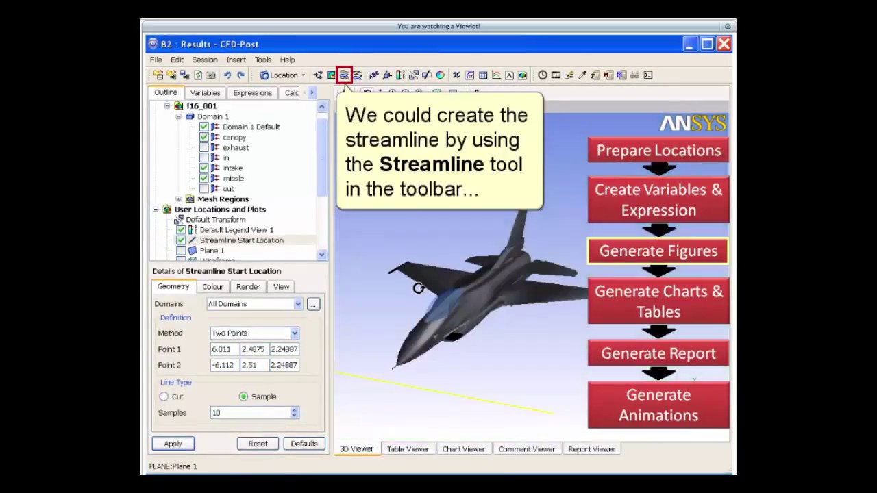Image resolution: width=877 pixels, height=493 pixels.
Task: Click the figure toolbar icon
Action: click(x=522, y=75)
